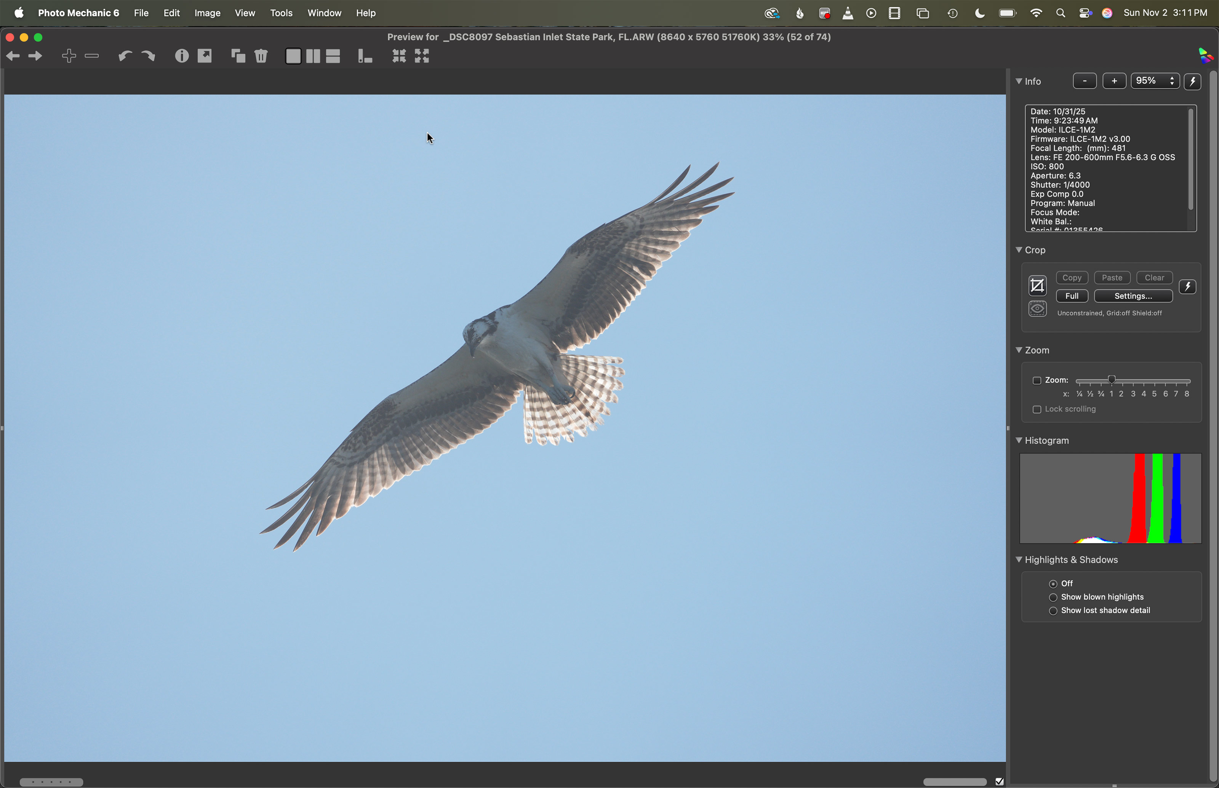Open the 95% font size dropdown
Viewport: 1219px width, 788px height.
[1155, 81]
